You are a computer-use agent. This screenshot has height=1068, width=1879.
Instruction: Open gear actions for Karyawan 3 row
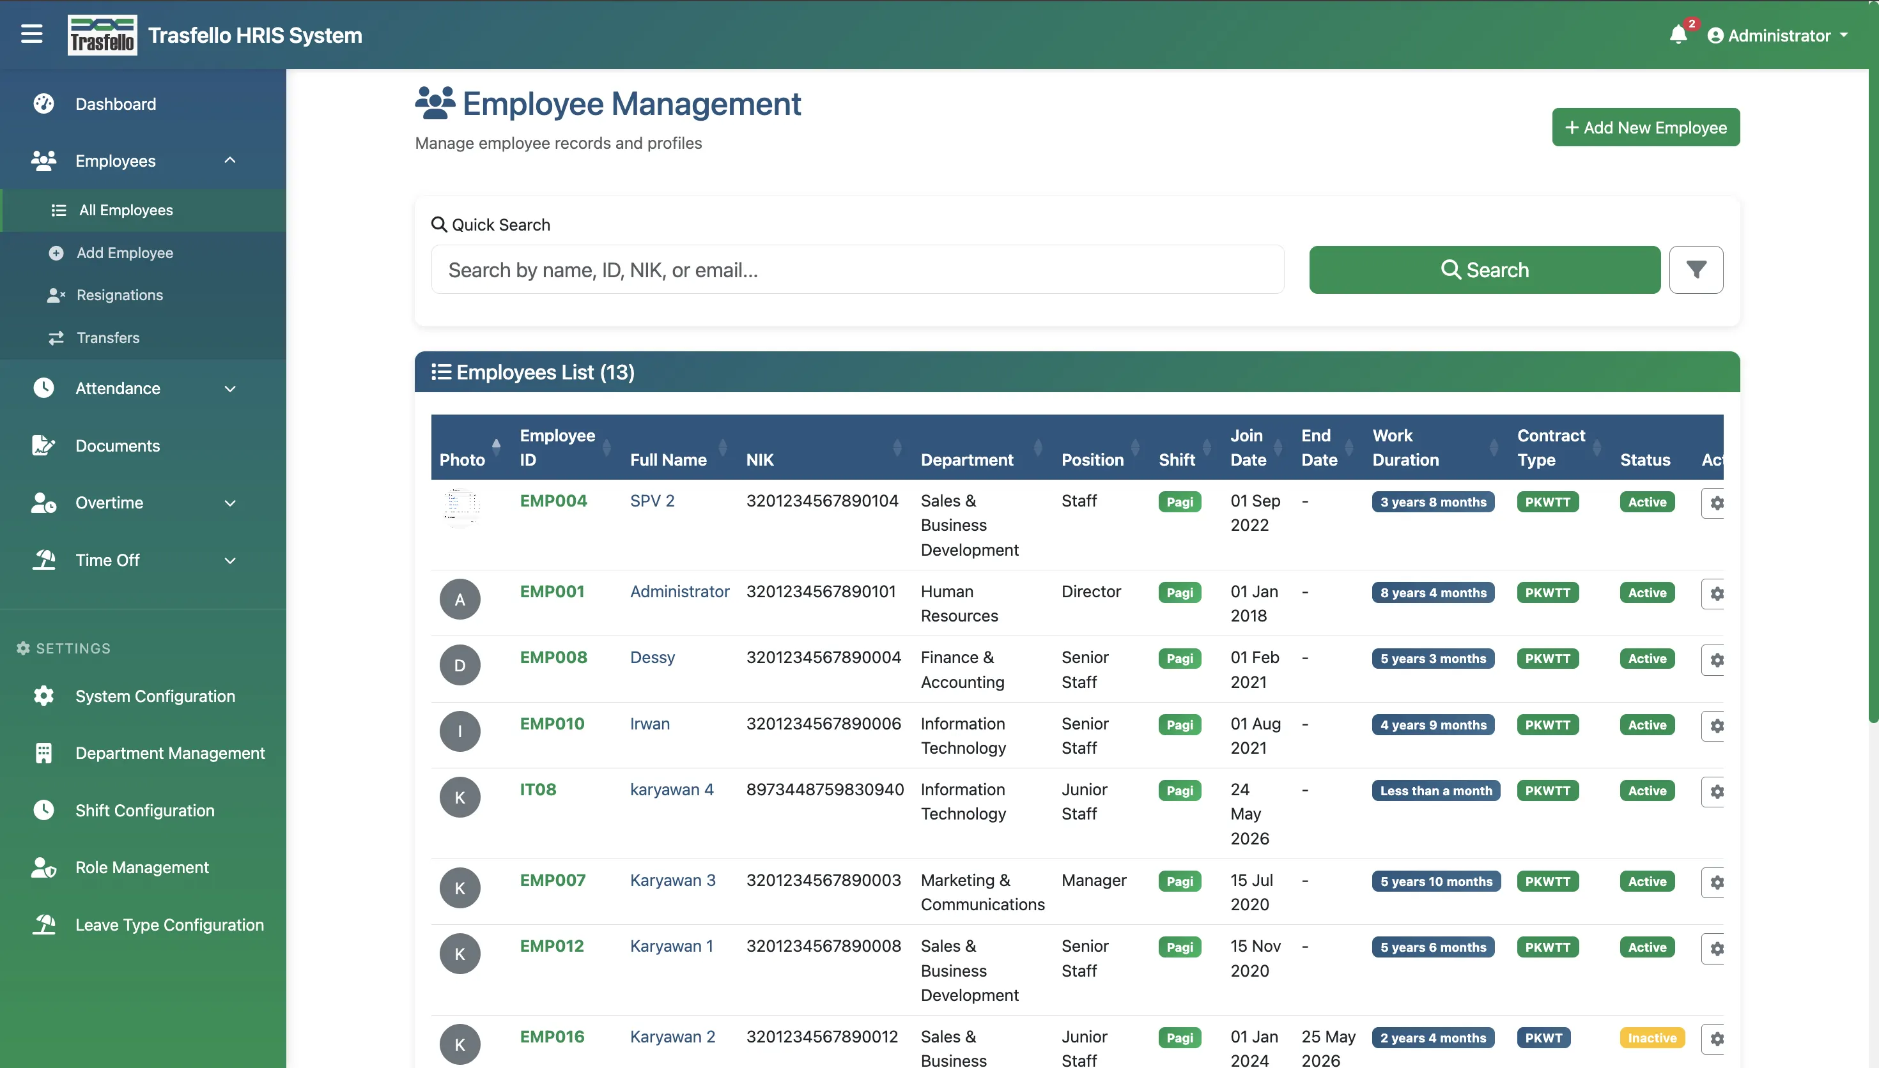point(1715,882)
